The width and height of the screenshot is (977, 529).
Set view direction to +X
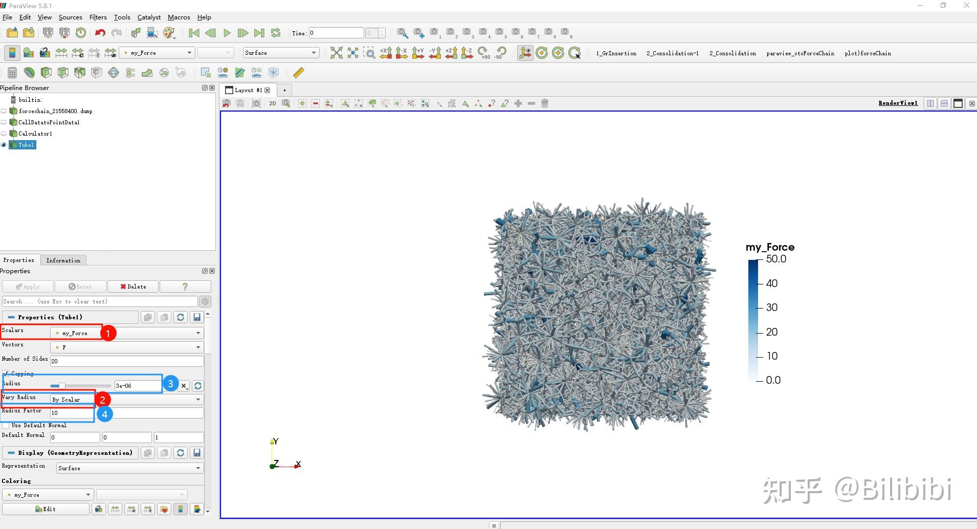click(386, 53)
